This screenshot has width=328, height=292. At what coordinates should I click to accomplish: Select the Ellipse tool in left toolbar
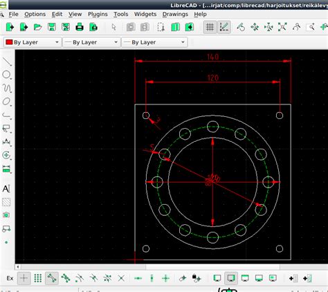point(7,102)
